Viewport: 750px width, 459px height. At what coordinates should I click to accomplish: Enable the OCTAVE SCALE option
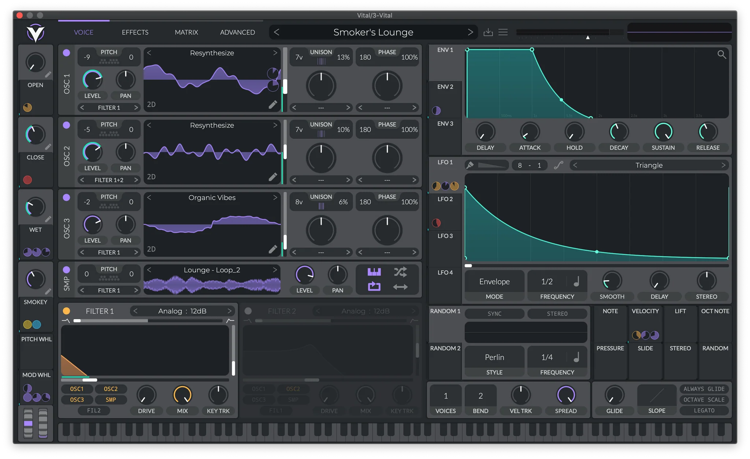tap(703, 399)
